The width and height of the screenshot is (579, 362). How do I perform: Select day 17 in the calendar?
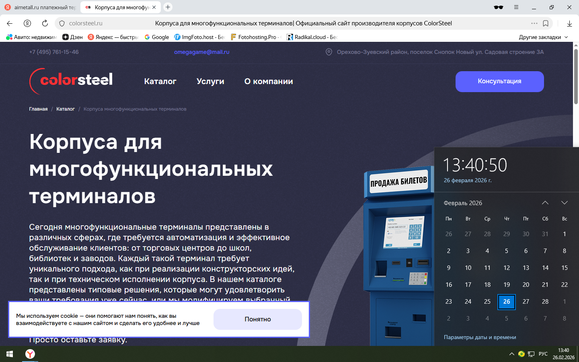click(x=468, y=285)
